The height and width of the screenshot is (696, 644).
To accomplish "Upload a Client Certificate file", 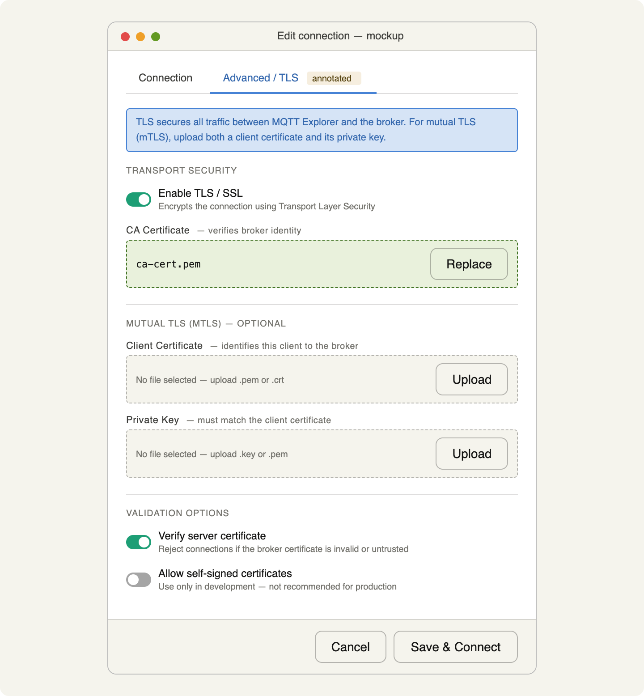I will coord(472,379).
